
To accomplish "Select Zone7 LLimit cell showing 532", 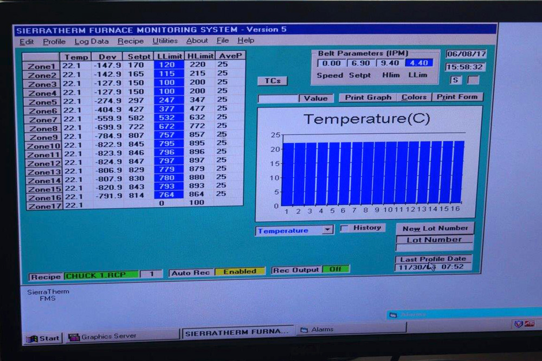I will point(168,118).
